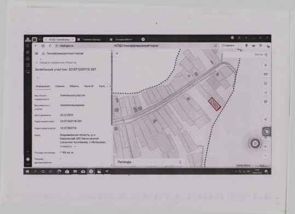This screenshot has height=214, width=295.
Task: Click the browser back arrow icon
Action: tap(36, 46)
